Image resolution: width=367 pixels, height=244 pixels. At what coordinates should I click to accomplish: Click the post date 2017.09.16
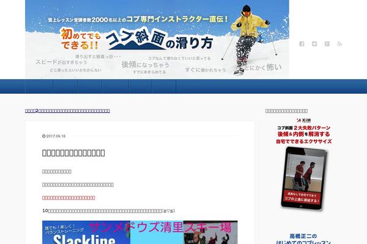coord(56,136)
